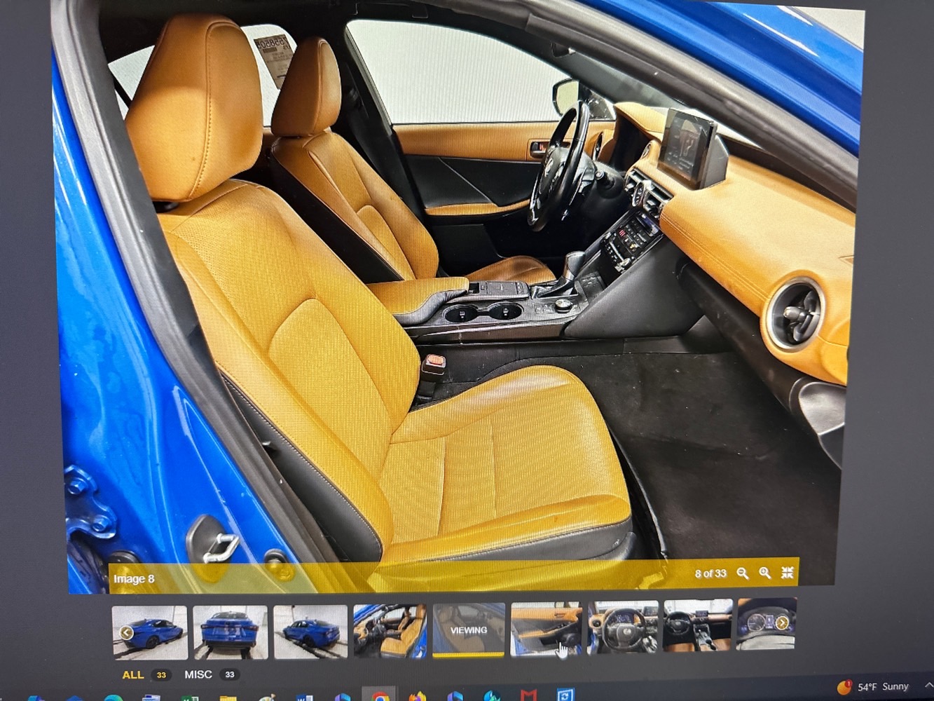The width and height of the screenshot is (934, 701).
Task: Open thumbnail showing steering wheel straight-on
Action: tap(623, 627)
